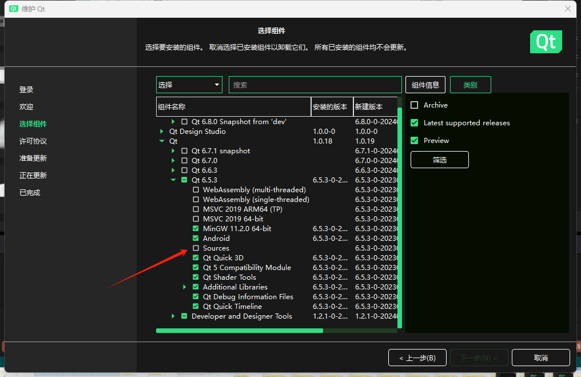Screen dimensions: 581x377
Task: Uncheck Qt Quick 3D checkbox
Action: click(196, 257)
